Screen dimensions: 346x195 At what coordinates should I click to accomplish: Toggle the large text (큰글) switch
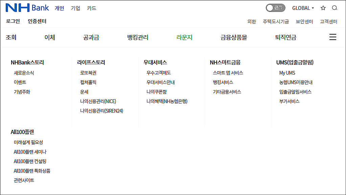point(275,8)
